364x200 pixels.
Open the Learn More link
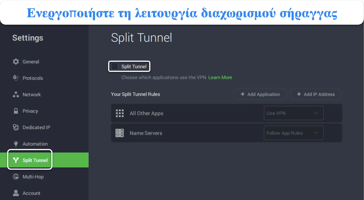click(x=220, y=77)
